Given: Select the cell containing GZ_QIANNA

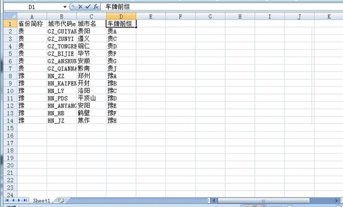Looking at the screenshot, I should point(62,69).
